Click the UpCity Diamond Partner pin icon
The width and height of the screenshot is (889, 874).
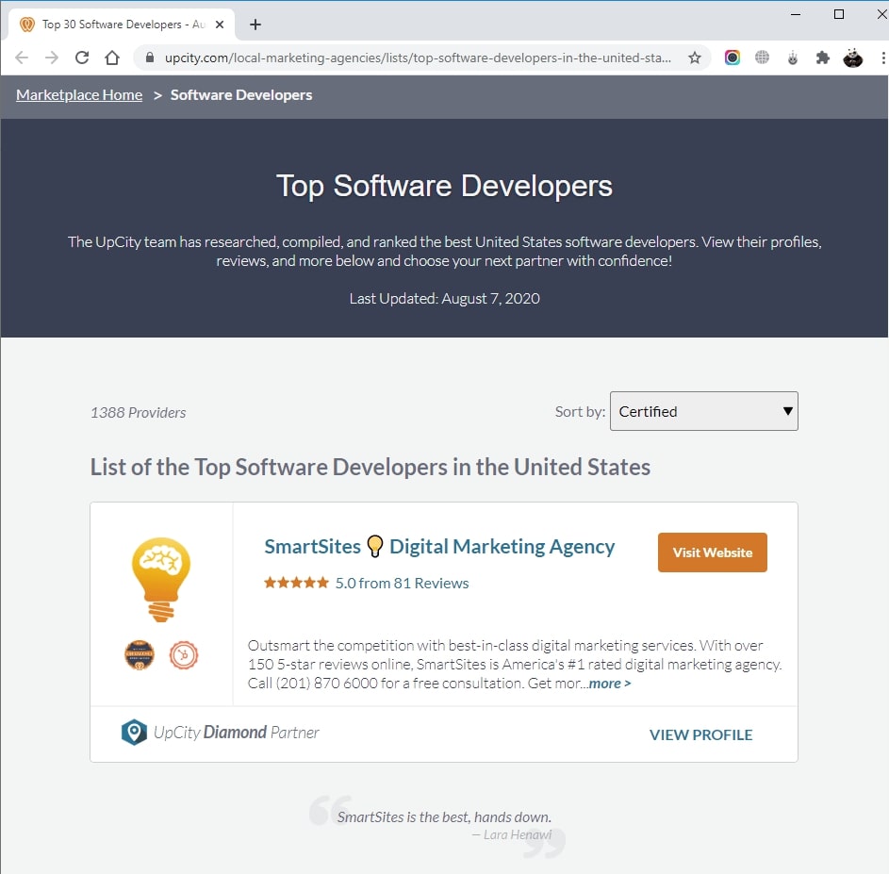tap(135, 733)
